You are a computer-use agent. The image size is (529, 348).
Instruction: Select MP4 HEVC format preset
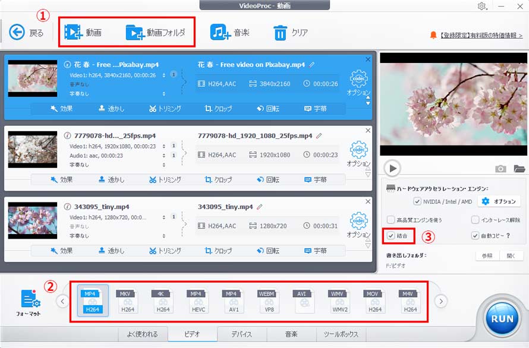(x=199, y=301)
